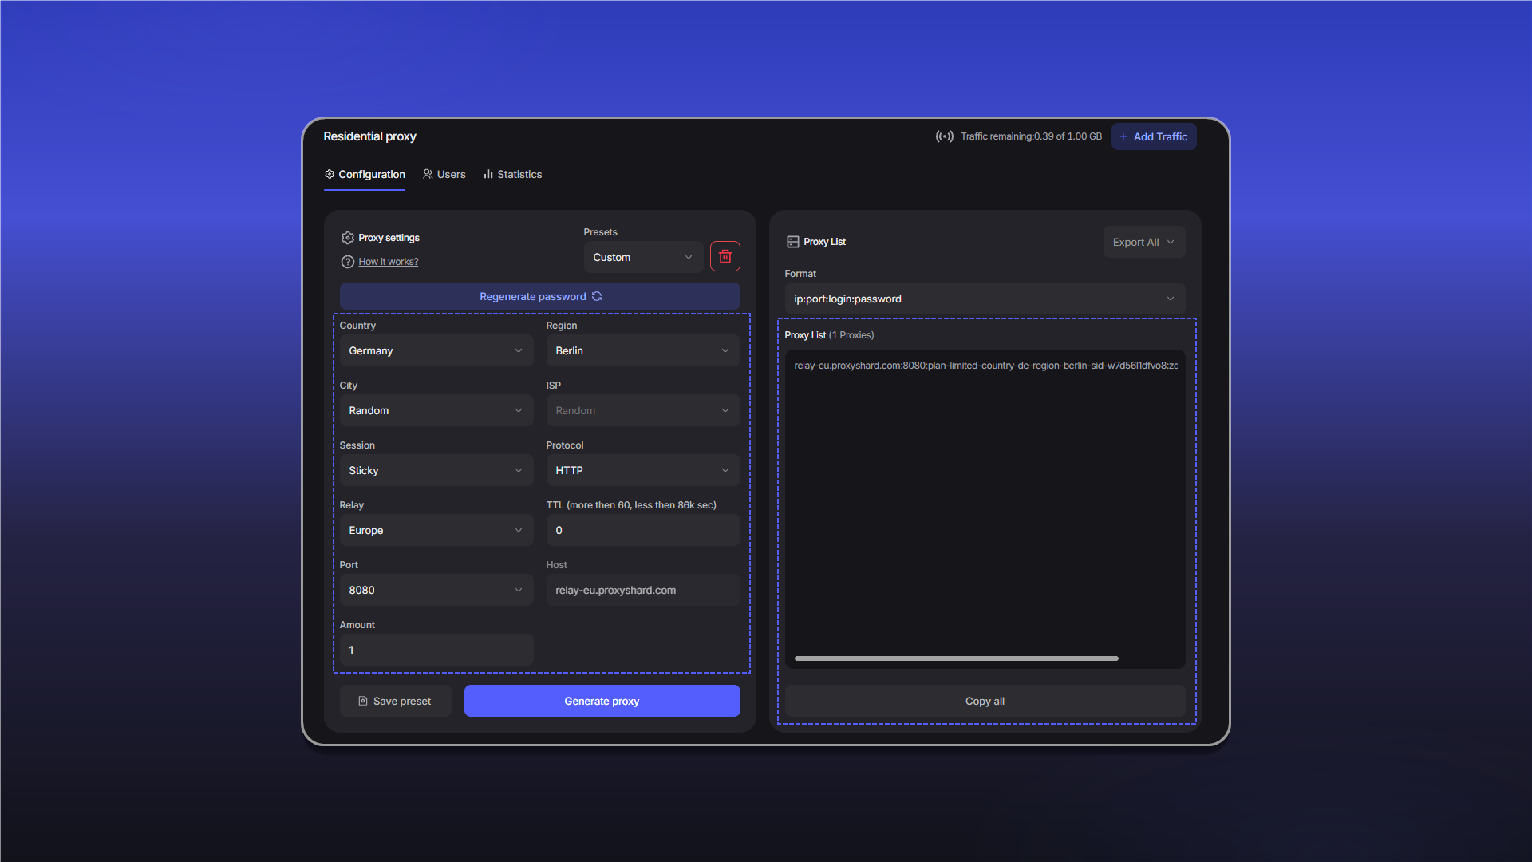Click the horizontal scrollbar in Proxy List
Viewport: 1532px width, 862px height.
pos(956,658)
